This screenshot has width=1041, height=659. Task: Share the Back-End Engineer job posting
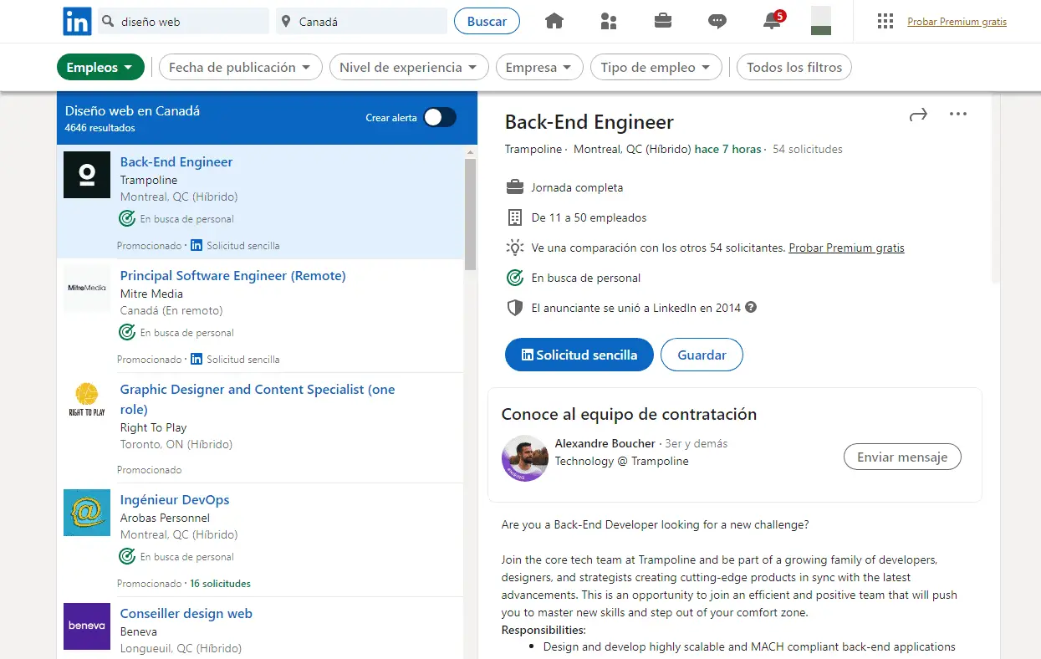tap(918, 115)
